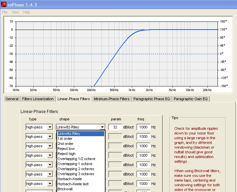The height and width of the screenshot is (192, 237).
Task: Choose Reject low in the shape list
Action: pyautogui.click(x=81, y=149)
